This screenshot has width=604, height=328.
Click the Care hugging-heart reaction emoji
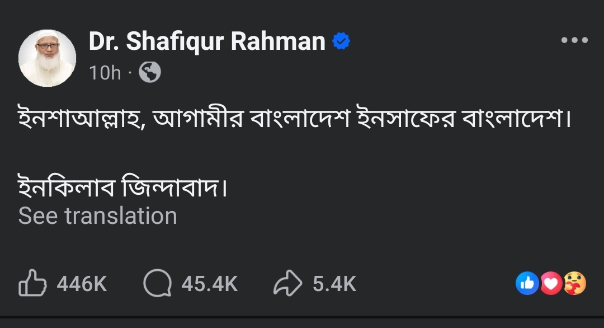[x=574, y=284]
